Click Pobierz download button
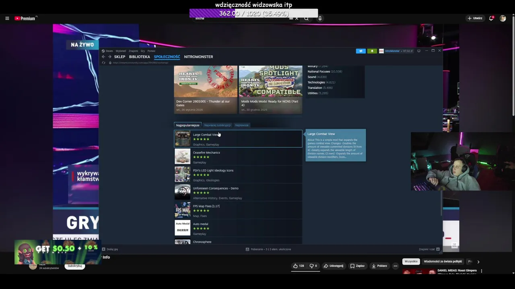 pos(379,266)
